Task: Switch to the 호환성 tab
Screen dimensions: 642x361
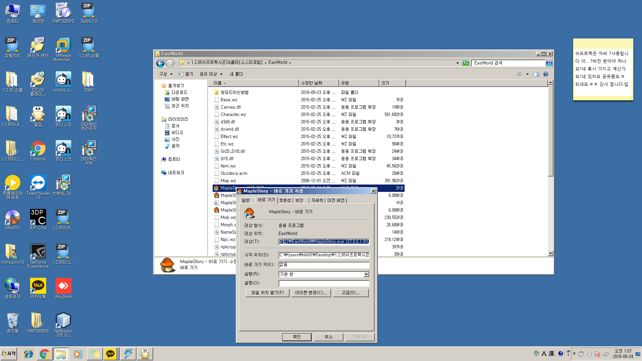Action: click(x=285, y=200)
